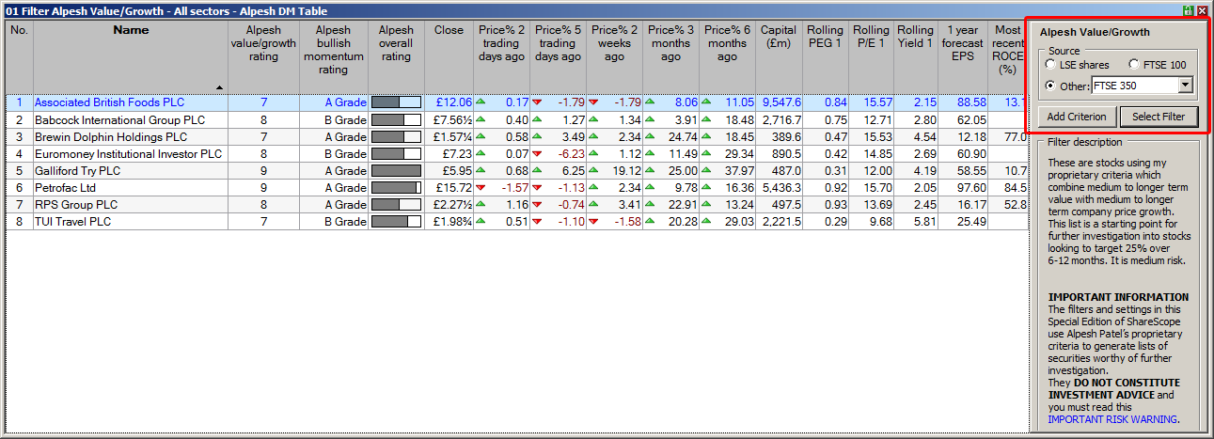Open the FTSE 350 source dropdown
Screen dimensions: 1214x439
[x=1185, y=86]
